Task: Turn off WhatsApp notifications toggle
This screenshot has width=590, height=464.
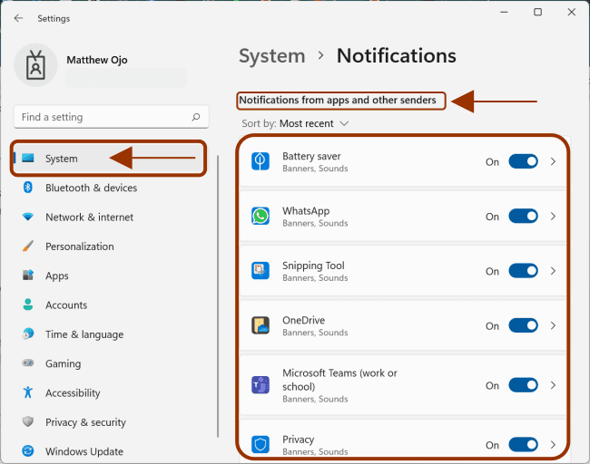Action: pos(523,216)
